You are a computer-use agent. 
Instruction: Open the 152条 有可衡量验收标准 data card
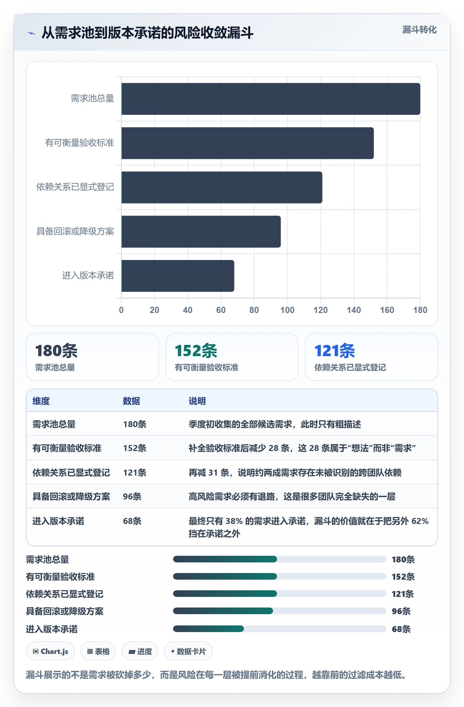(232, 357)
